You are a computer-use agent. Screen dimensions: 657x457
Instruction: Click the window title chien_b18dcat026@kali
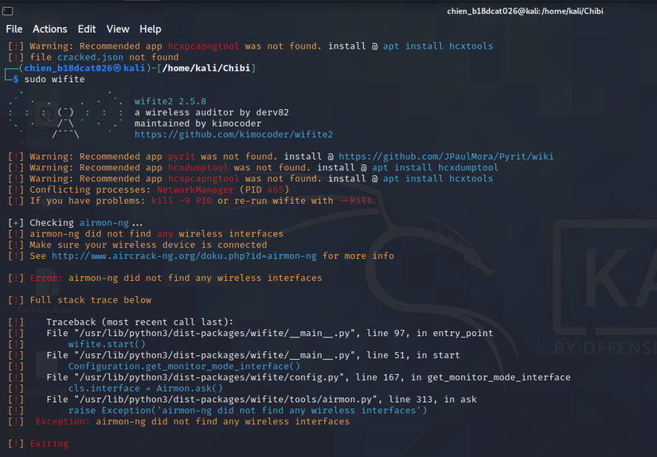[525, 11]
